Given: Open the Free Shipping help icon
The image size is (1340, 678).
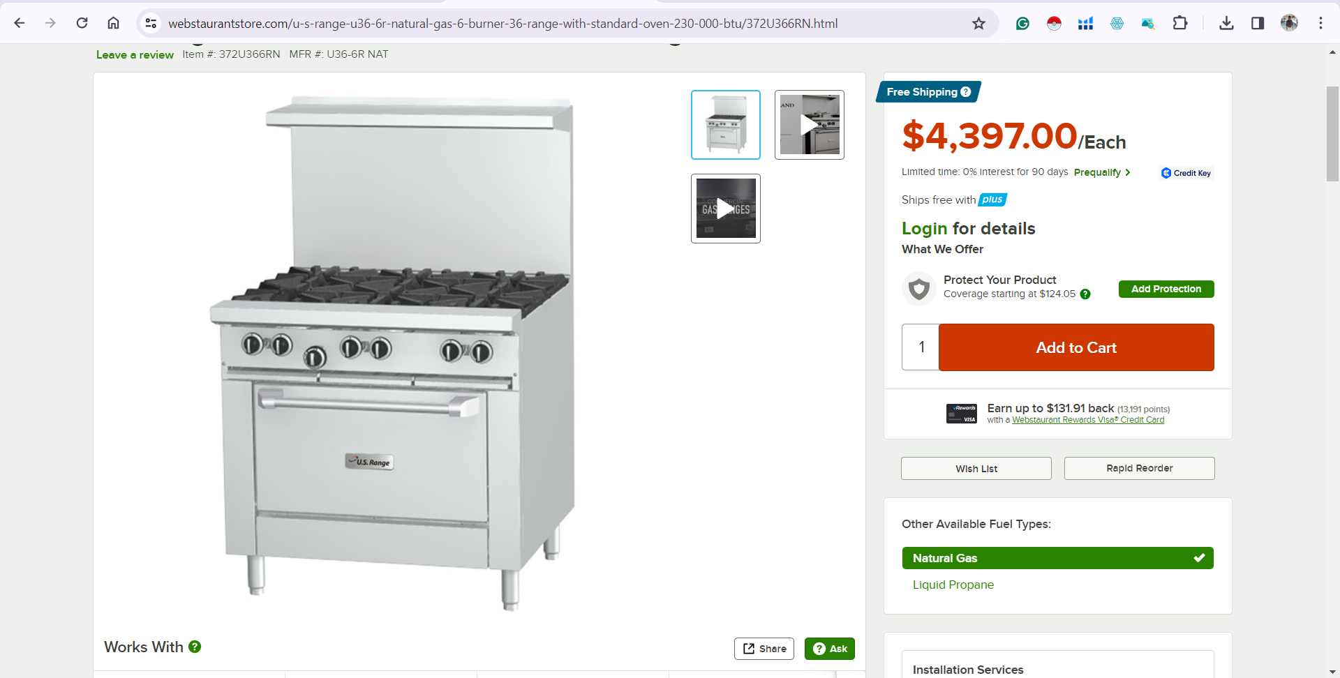Looking at the screenshot, I should click(x=966, y=92).
